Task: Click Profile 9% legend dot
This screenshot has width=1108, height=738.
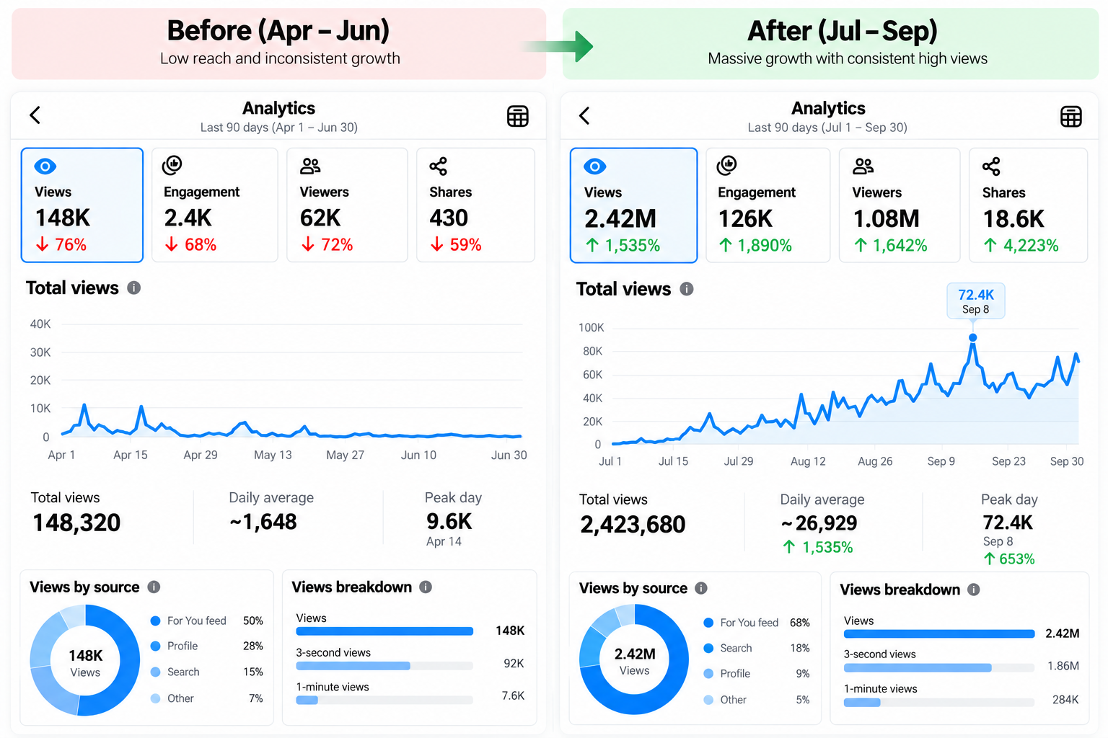Action: (x=708, y=673)
